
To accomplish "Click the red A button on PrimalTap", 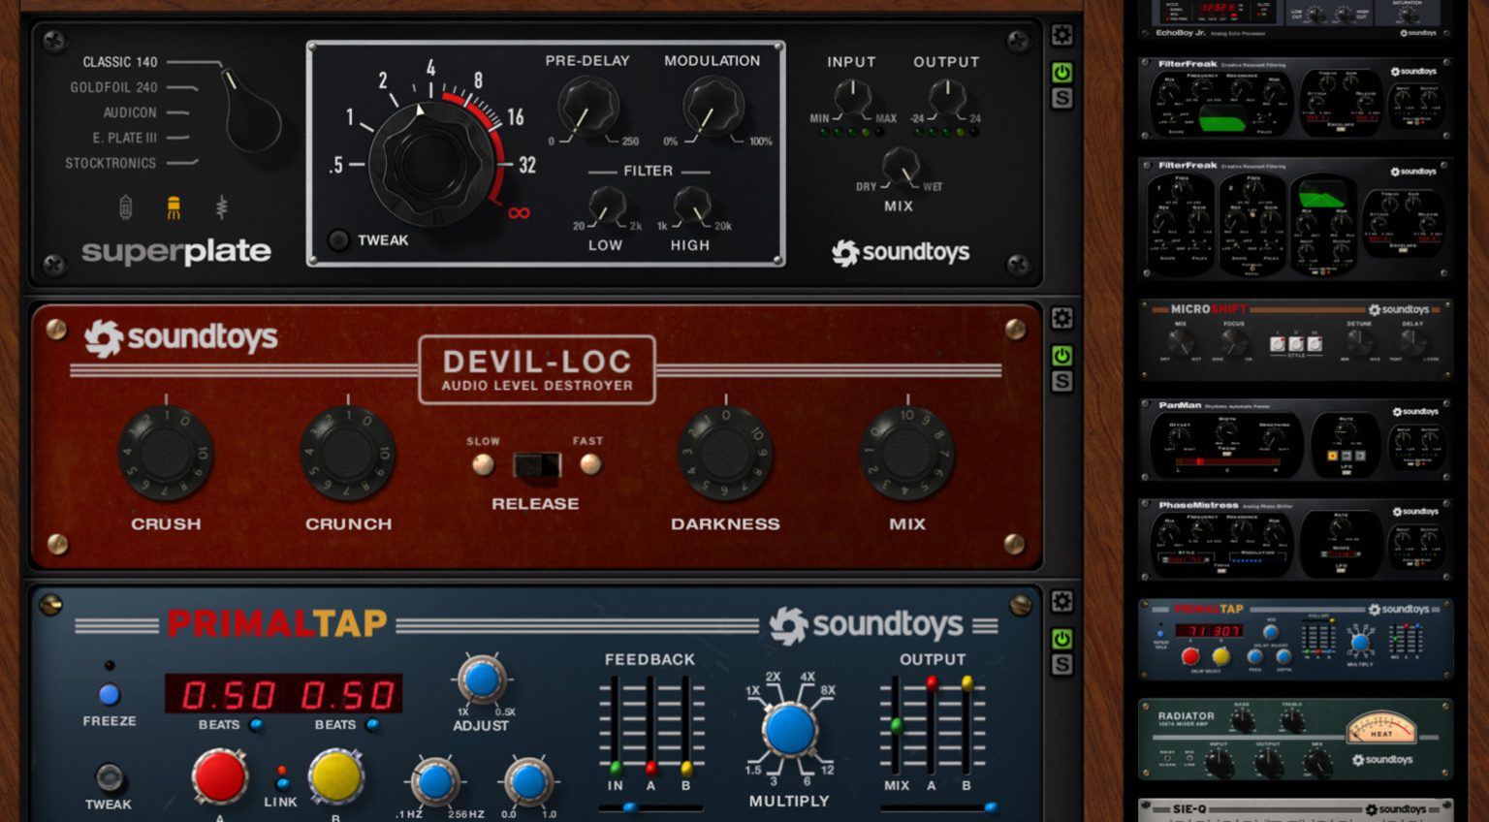I will pos(219,776).
